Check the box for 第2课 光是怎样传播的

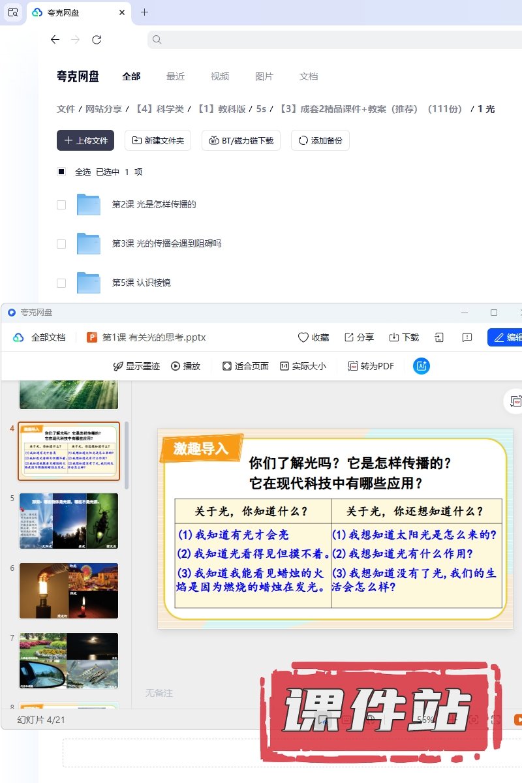61,205
